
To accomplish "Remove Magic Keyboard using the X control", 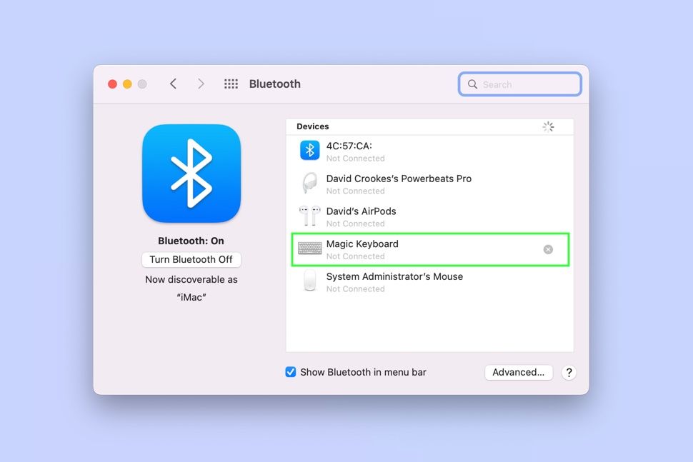I will 548,249.
